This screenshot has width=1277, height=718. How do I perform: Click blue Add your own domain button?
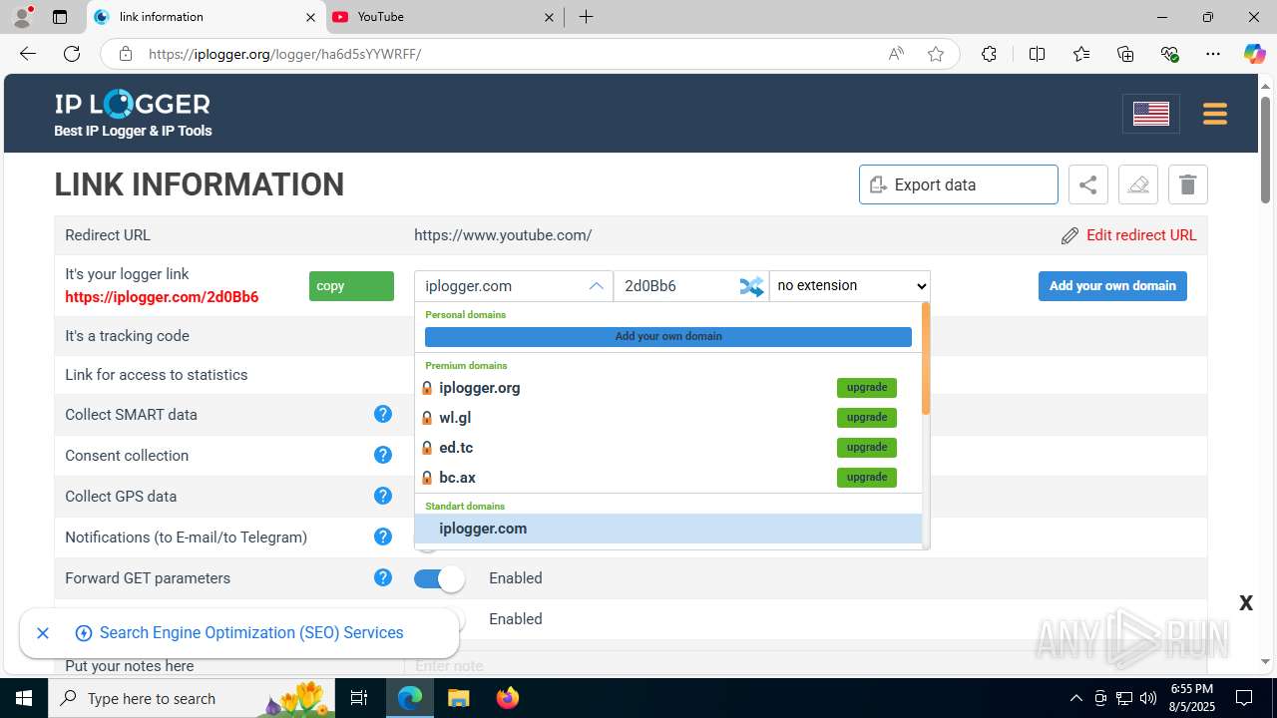pyautogui.click(x=1112, y=286)
